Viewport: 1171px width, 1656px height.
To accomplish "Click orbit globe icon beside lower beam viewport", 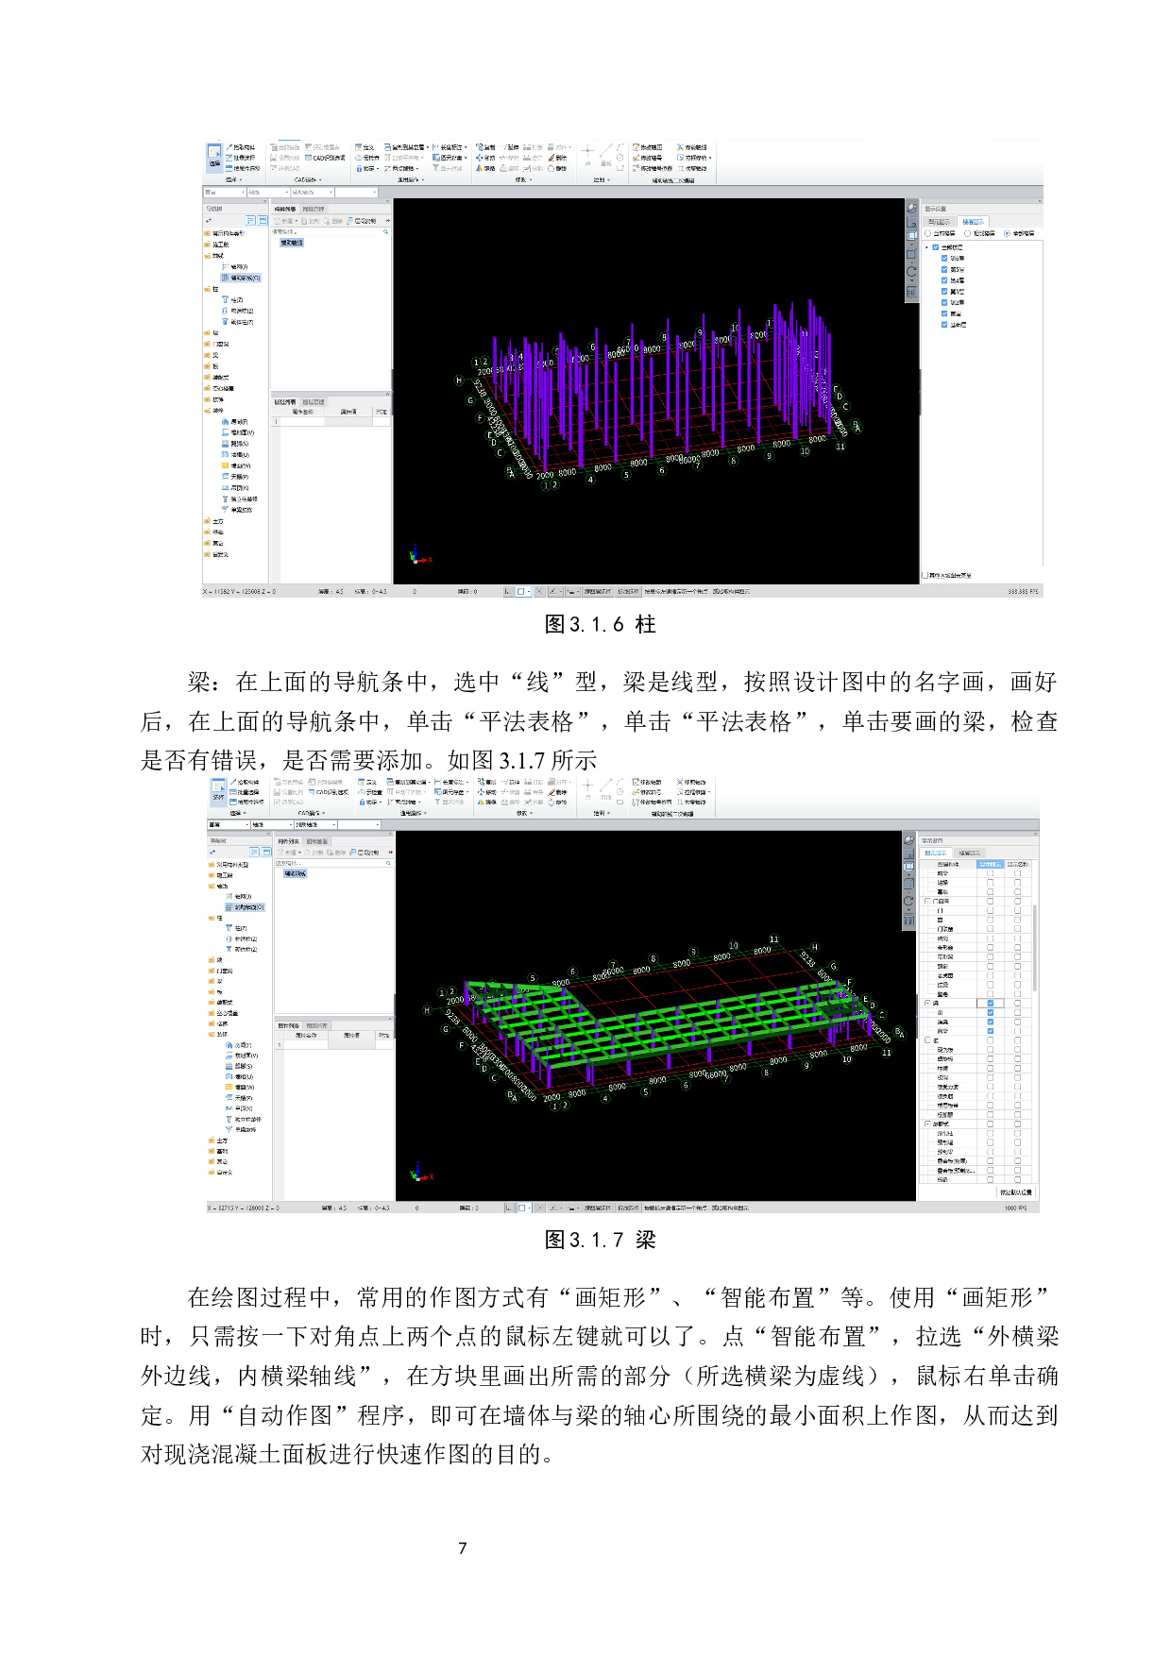I will (x=909, y=839).
